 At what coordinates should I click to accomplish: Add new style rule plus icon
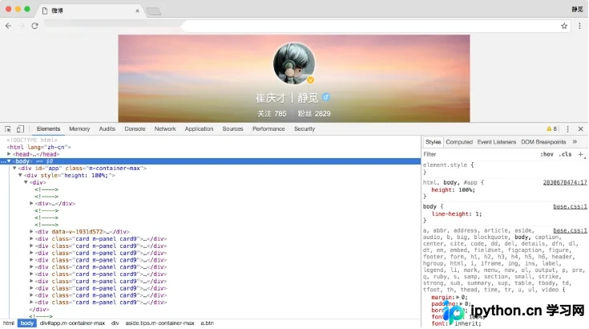point(581,154)
